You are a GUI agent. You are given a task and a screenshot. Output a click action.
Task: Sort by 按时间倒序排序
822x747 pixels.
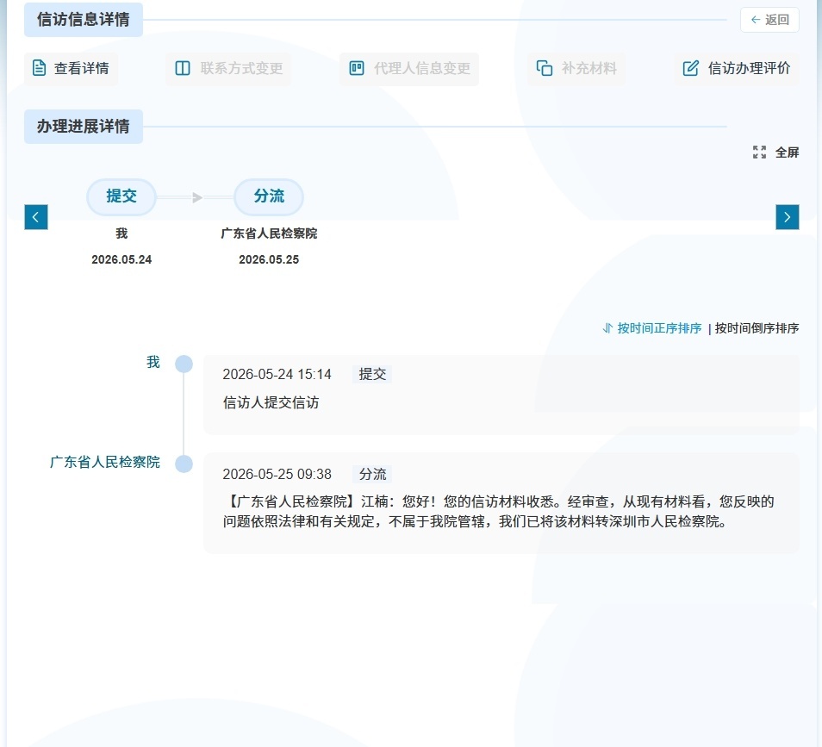click(757, 328)
